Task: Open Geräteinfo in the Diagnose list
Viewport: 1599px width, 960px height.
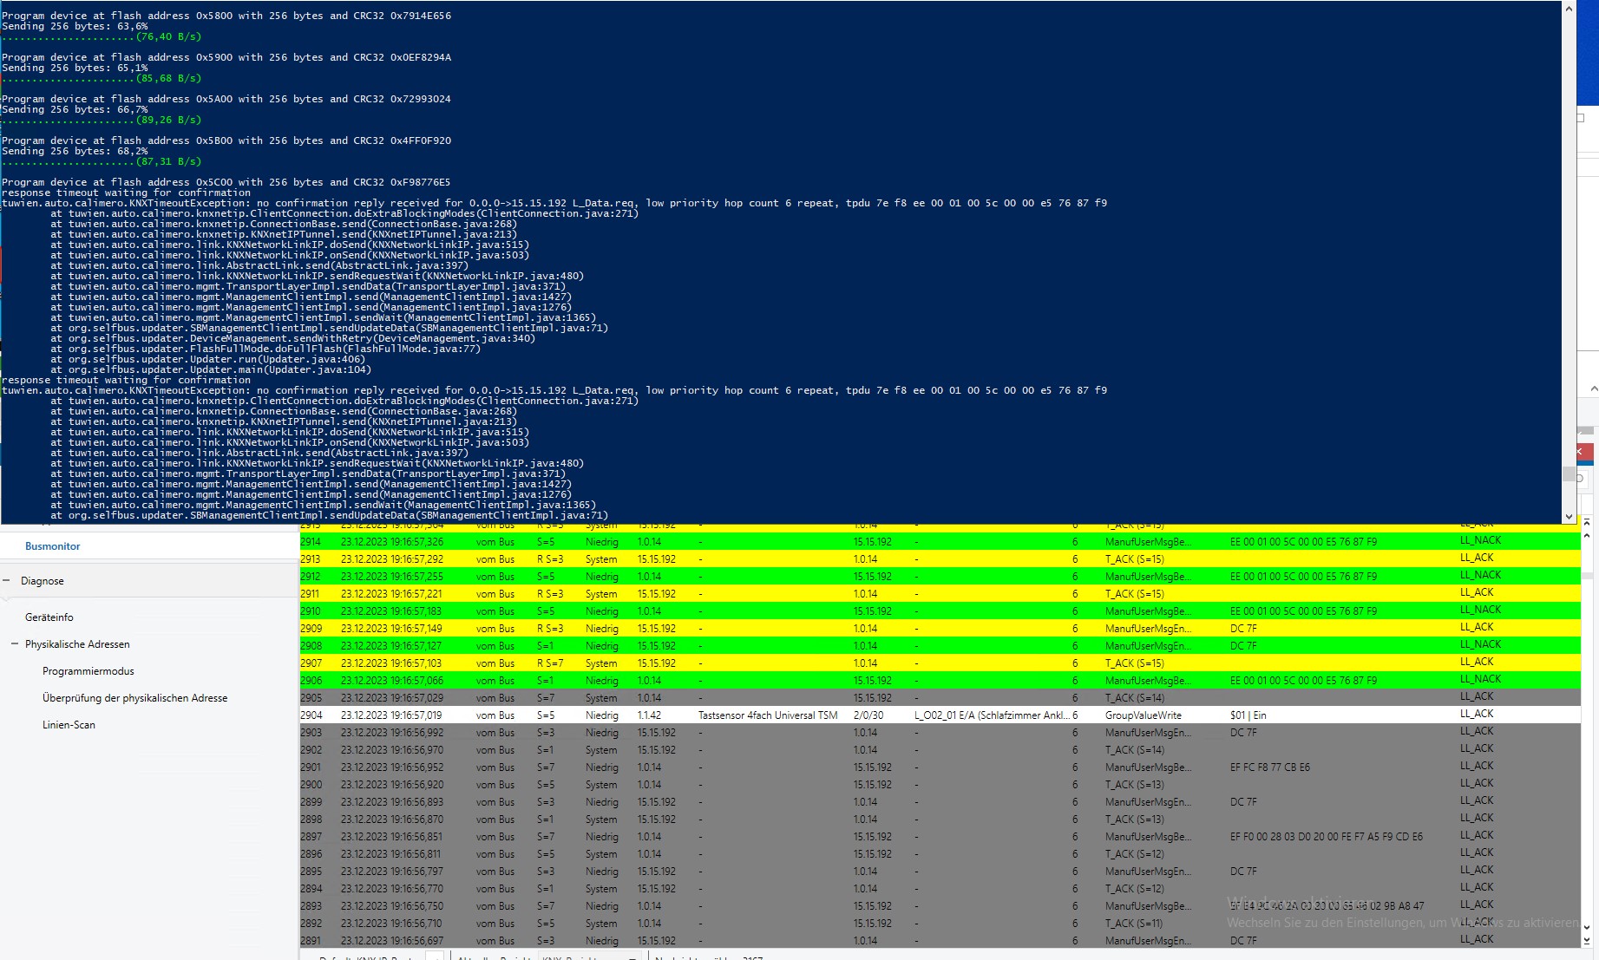Action: [x=49, y=617]
